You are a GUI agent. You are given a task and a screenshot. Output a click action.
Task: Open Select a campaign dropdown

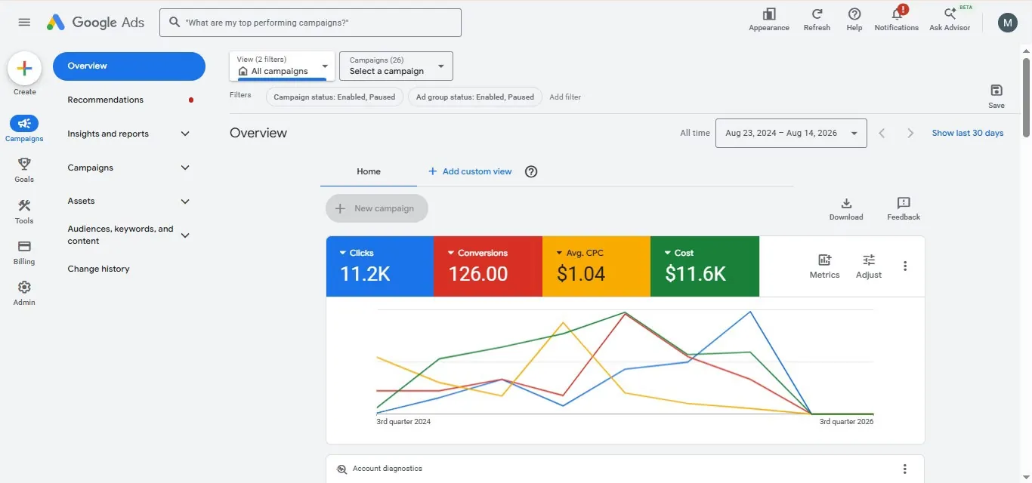396,66
